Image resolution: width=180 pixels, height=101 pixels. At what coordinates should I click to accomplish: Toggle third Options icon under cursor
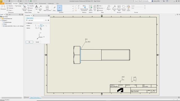(x=40, y=28)
